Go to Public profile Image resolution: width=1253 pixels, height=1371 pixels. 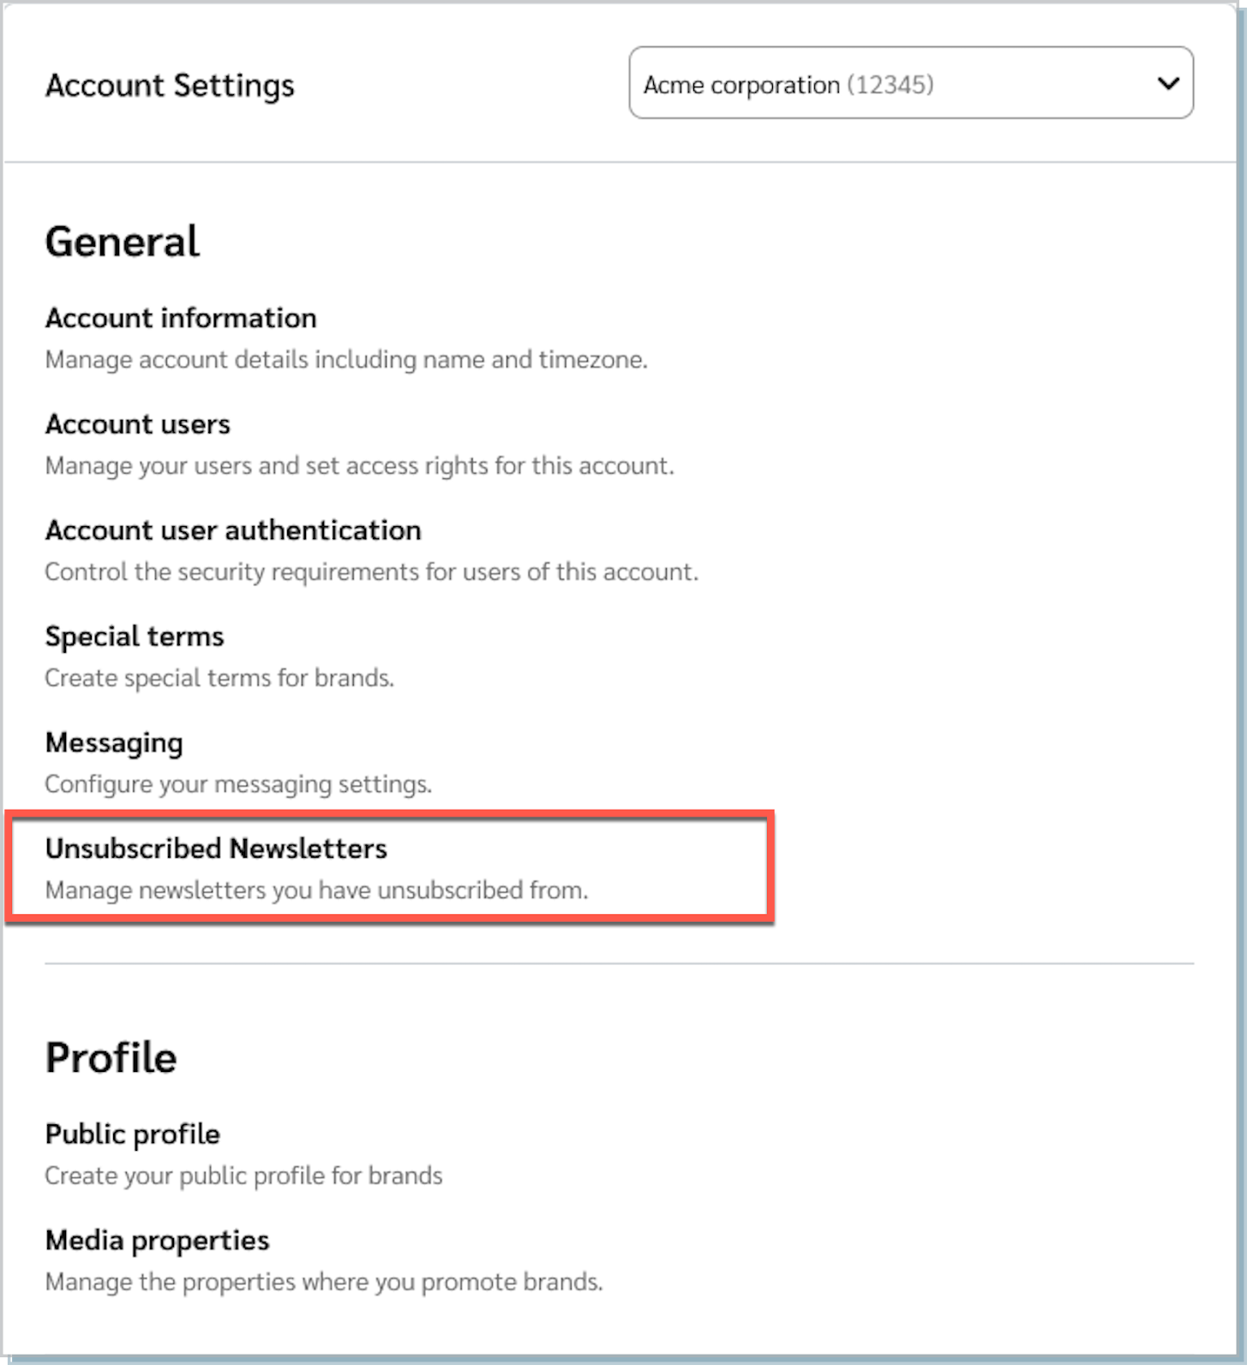133,1135
